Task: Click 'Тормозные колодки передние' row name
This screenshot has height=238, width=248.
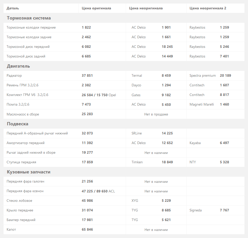Action: pyautogui.click(x=31, y=28)
